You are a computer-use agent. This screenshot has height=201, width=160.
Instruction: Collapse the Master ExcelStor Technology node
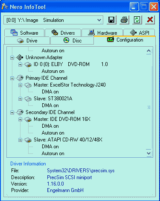(x=20, y=85)
